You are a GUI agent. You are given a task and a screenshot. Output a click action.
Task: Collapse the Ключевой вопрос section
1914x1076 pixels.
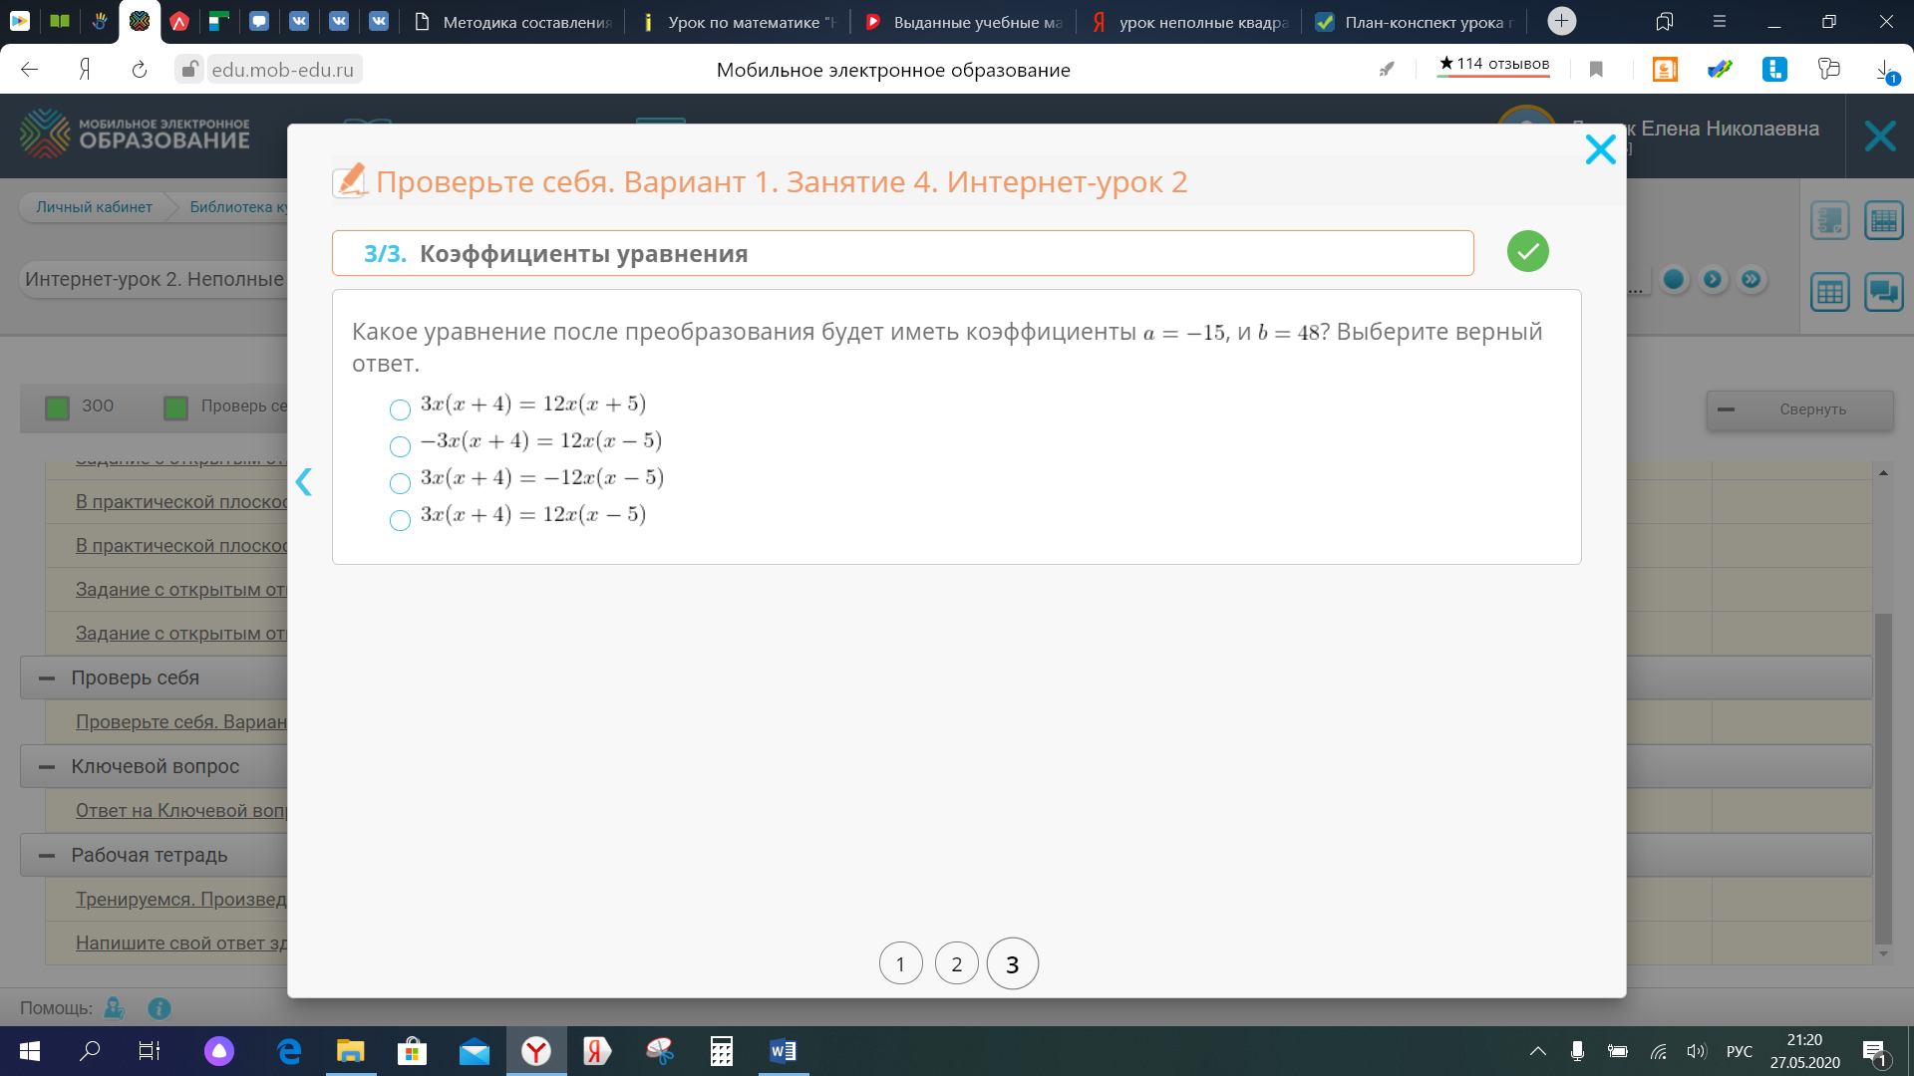[47, 767]
